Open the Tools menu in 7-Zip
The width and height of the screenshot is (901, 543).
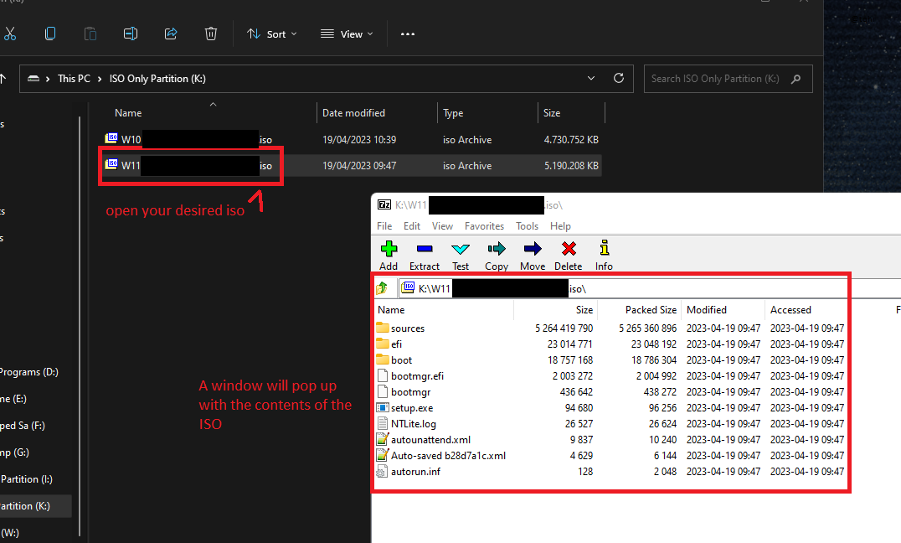527,226
